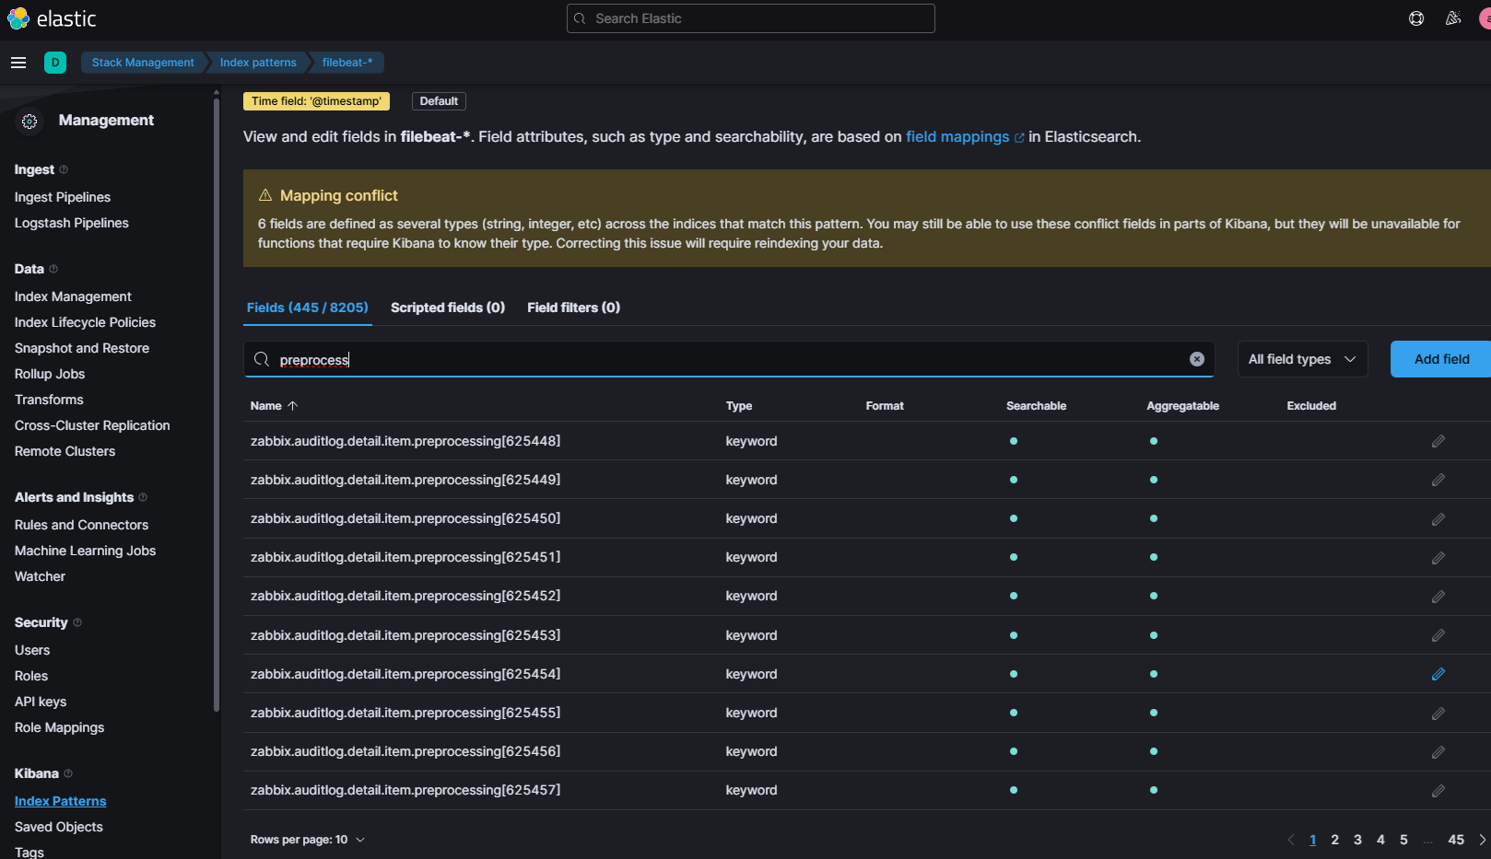Open Remote Clusters in sidebar
This screenshot has height=859, width=1491.
(65, 451)
